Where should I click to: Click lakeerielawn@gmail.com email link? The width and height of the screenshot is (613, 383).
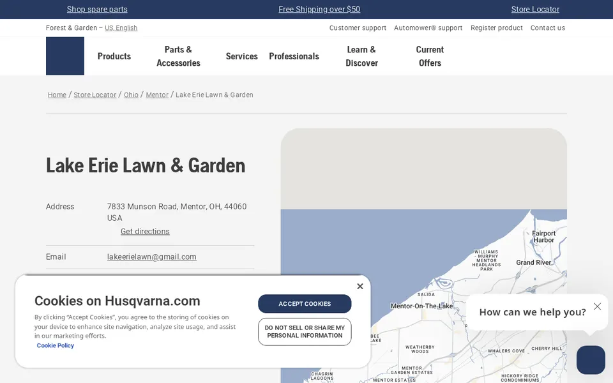(x=152, y=257)
